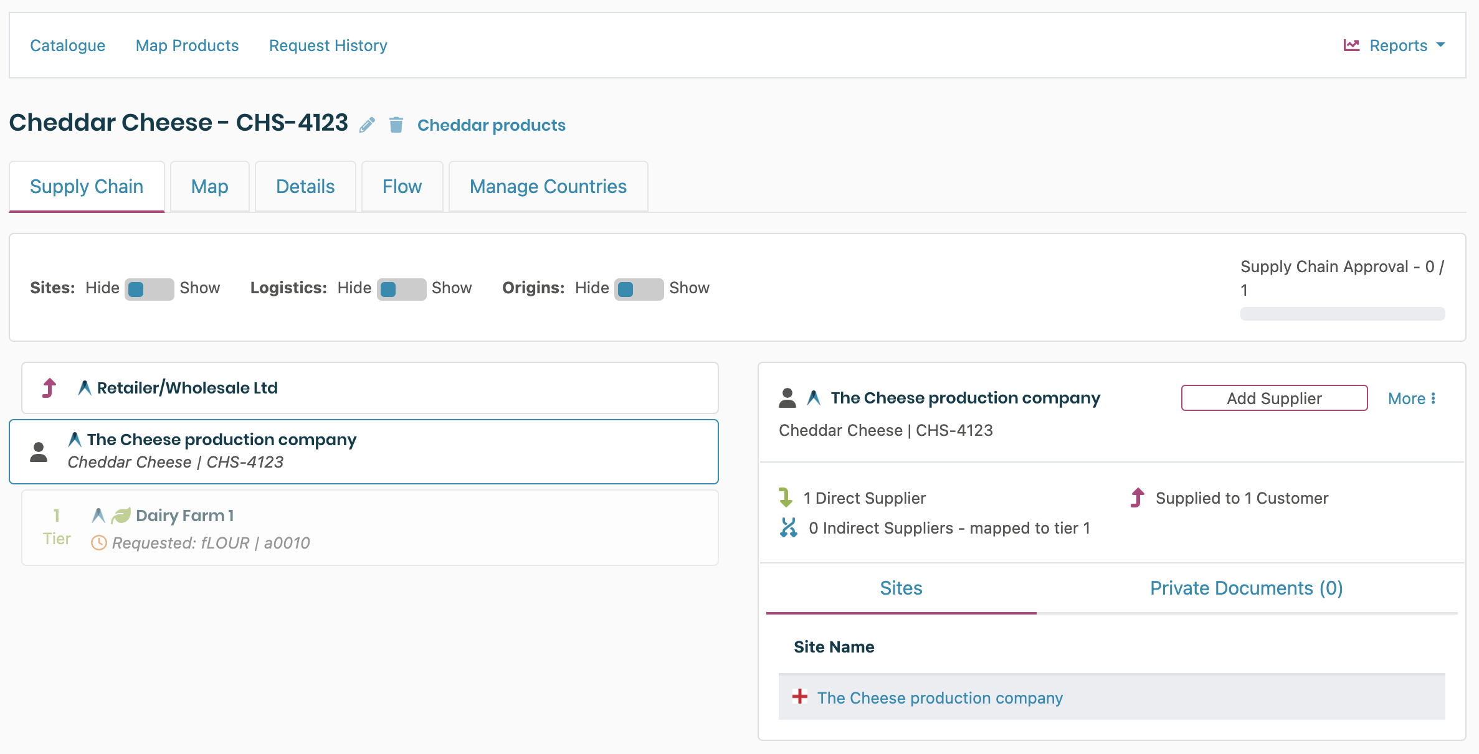Expand The Cheese production company site row

800,697
